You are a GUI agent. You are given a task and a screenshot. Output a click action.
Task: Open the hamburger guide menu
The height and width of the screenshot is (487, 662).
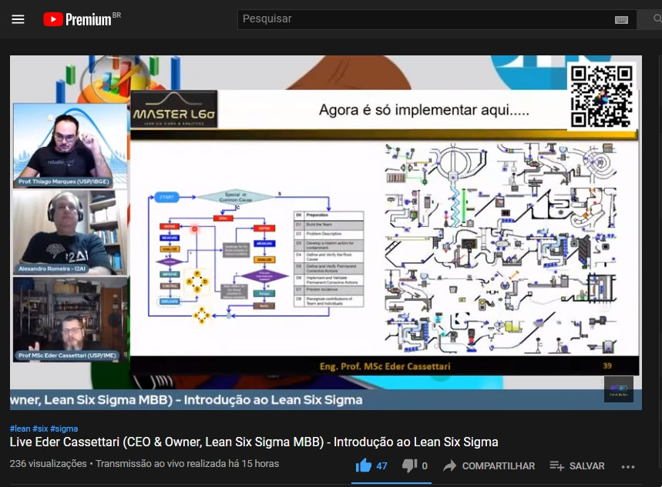click(18, 19)
